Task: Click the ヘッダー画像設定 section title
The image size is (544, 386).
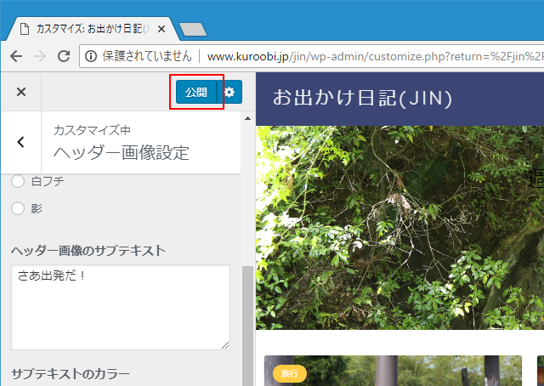Action: tap(122, 153)
